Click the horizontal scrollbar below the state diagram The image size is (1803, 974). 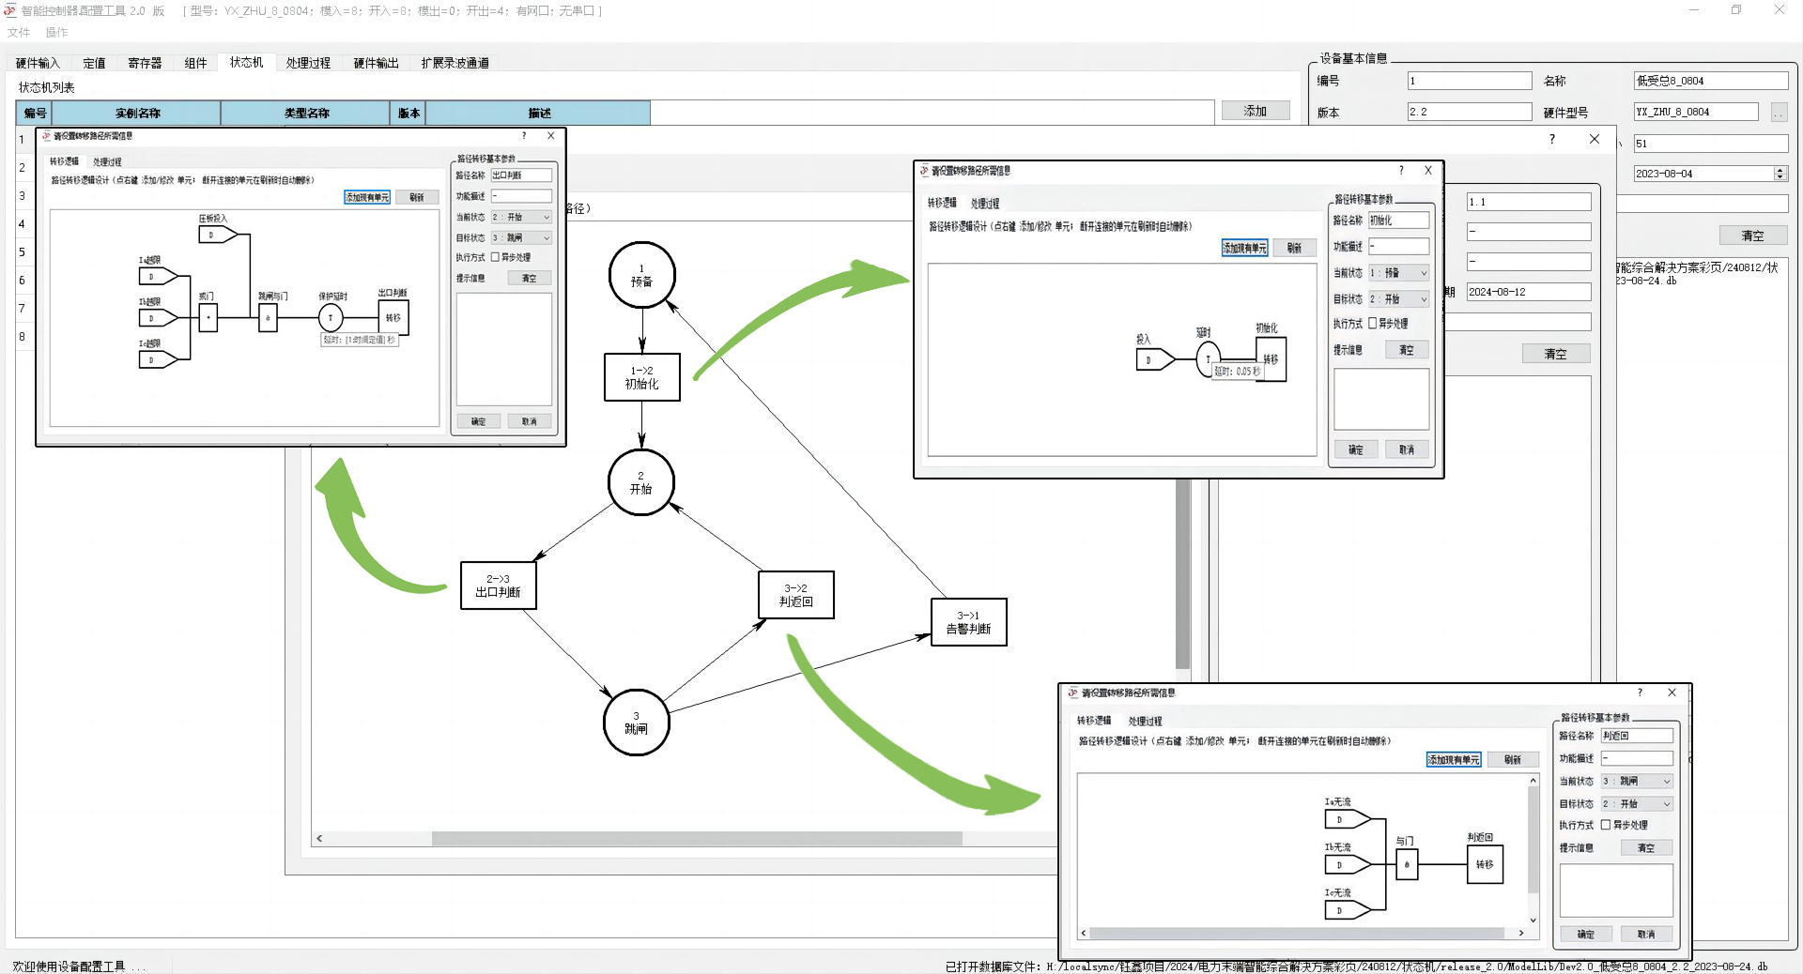[x=696, y=838]
